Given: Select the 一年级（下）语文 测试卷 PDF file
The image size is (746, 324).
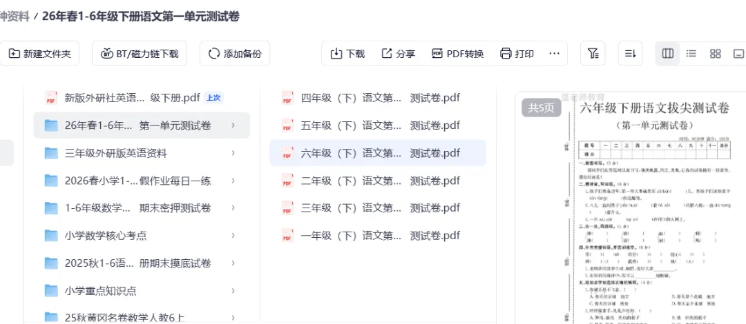Looking at the screenshot, I should point(380,236).
